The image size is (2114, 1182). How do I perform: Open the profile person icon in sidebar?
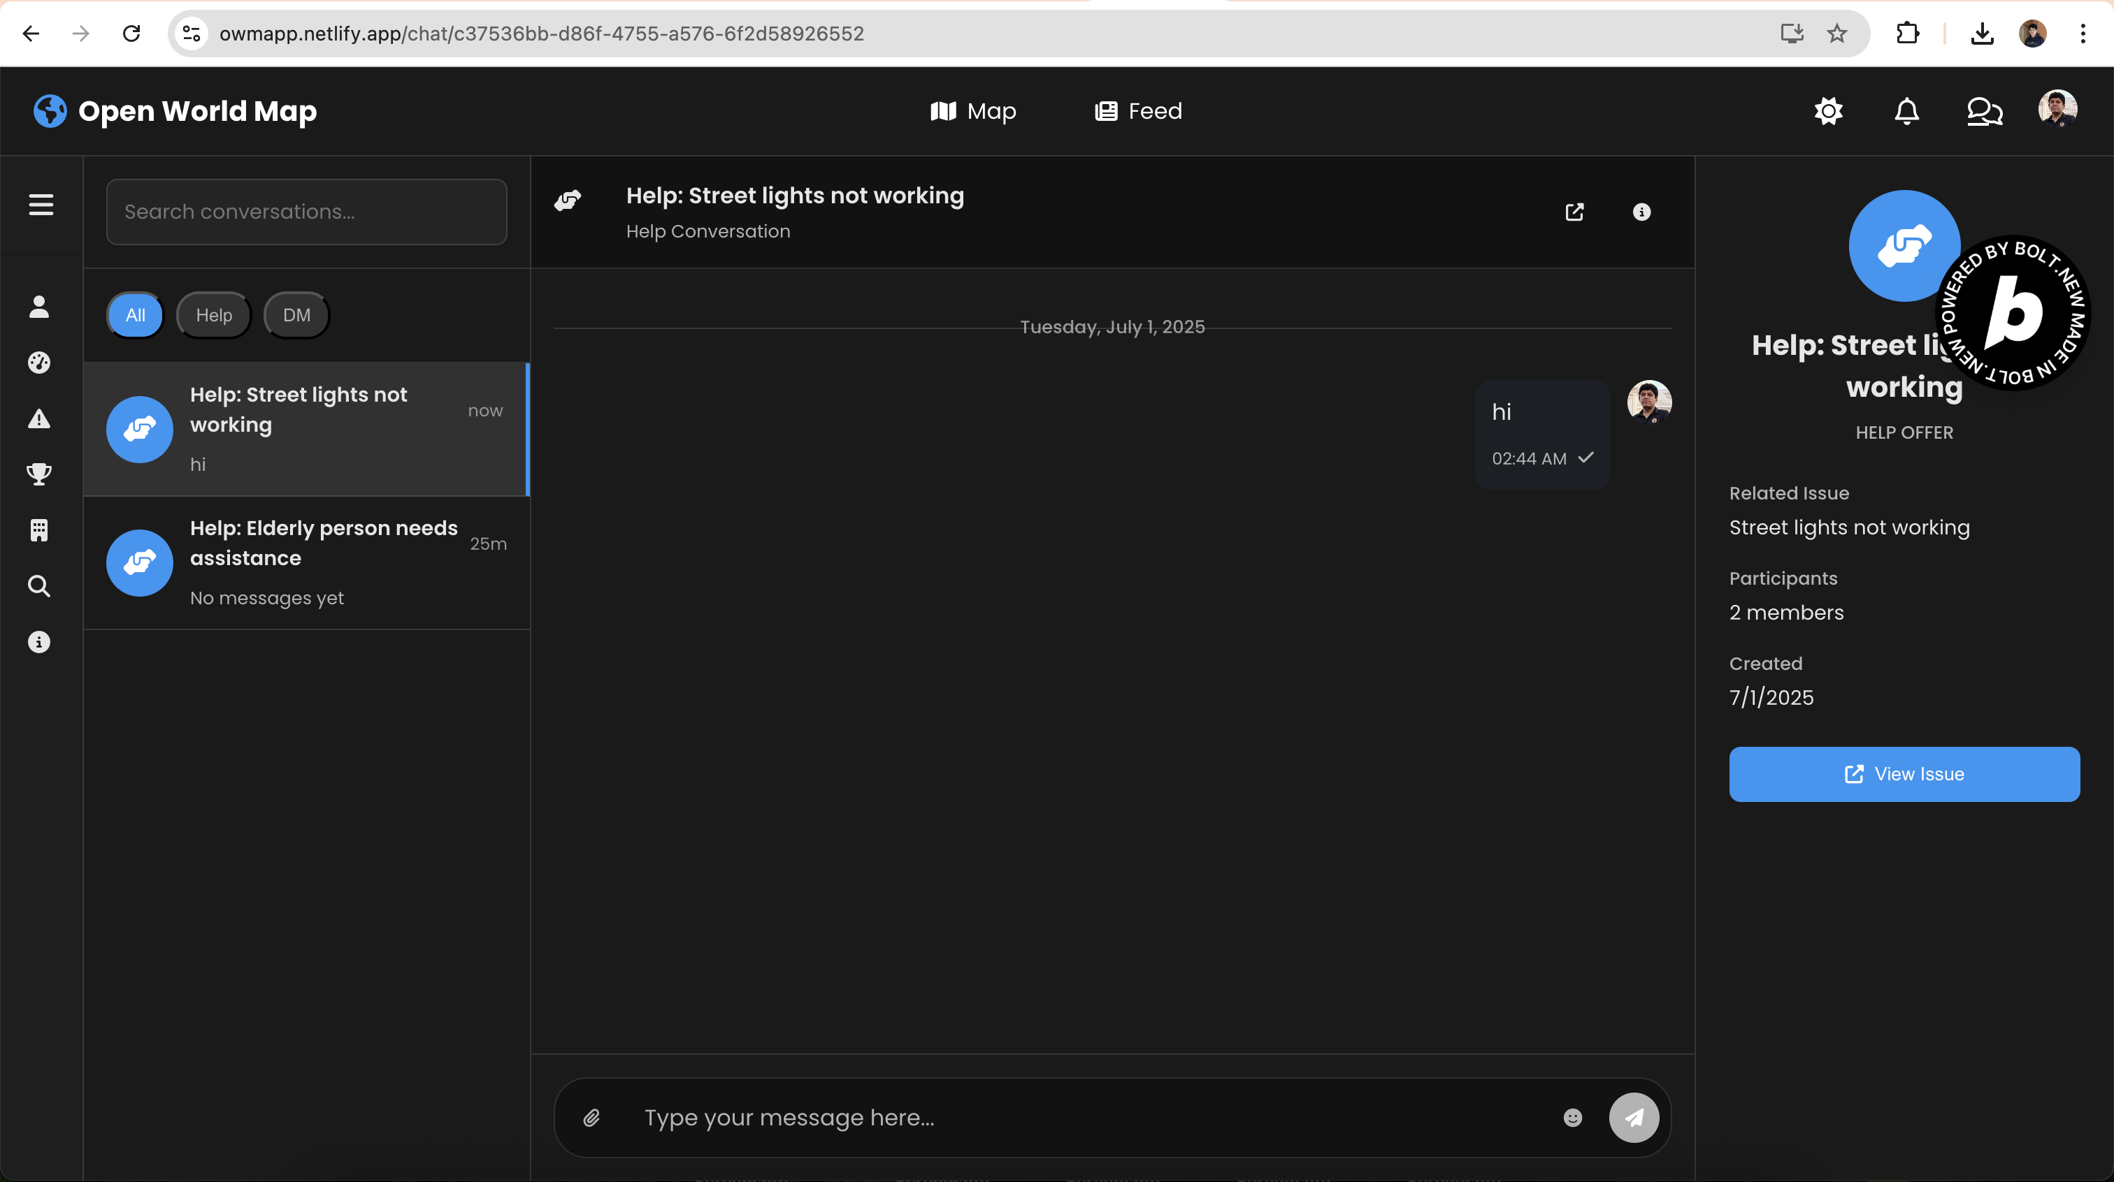pyautogui.click(x=39, y=307)
